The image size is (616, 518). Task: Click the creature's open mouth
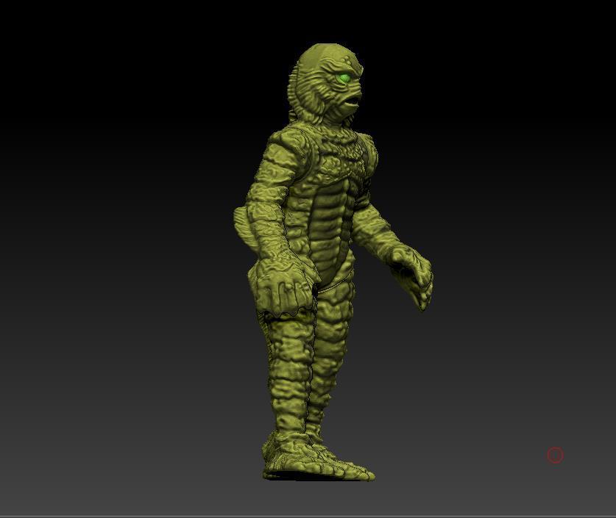[x=352, y=103]
